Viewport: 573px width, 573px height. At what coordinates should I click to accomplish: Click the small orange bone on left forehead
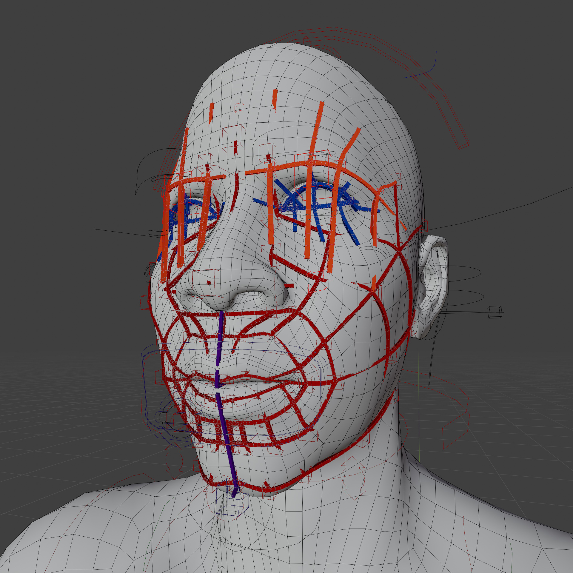[x=211, y=112]
